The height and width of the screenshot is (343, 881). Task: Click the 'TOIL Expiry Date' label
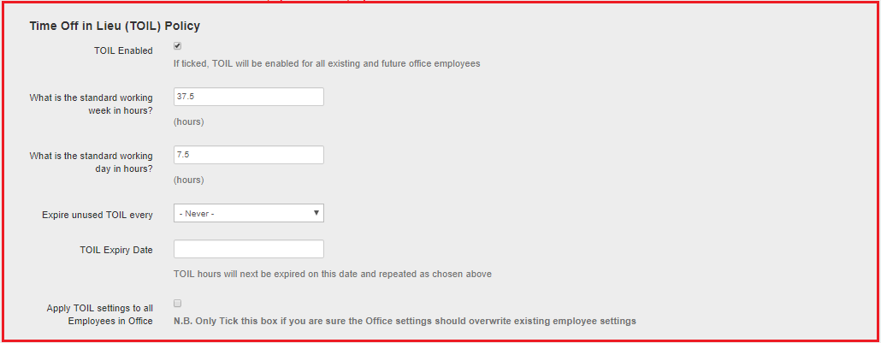point(115,250)
